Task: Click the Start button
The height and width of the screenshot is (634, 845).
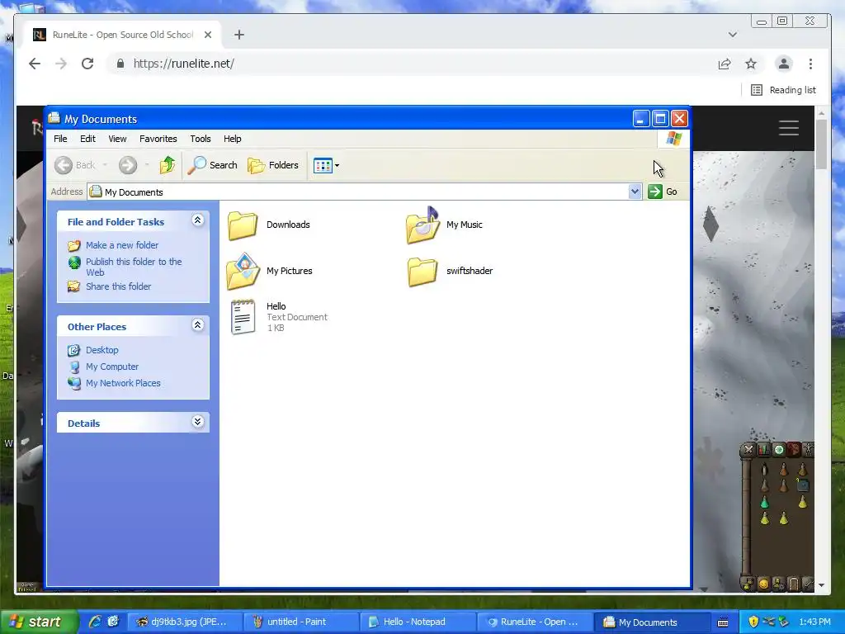Action: [38, 622]
